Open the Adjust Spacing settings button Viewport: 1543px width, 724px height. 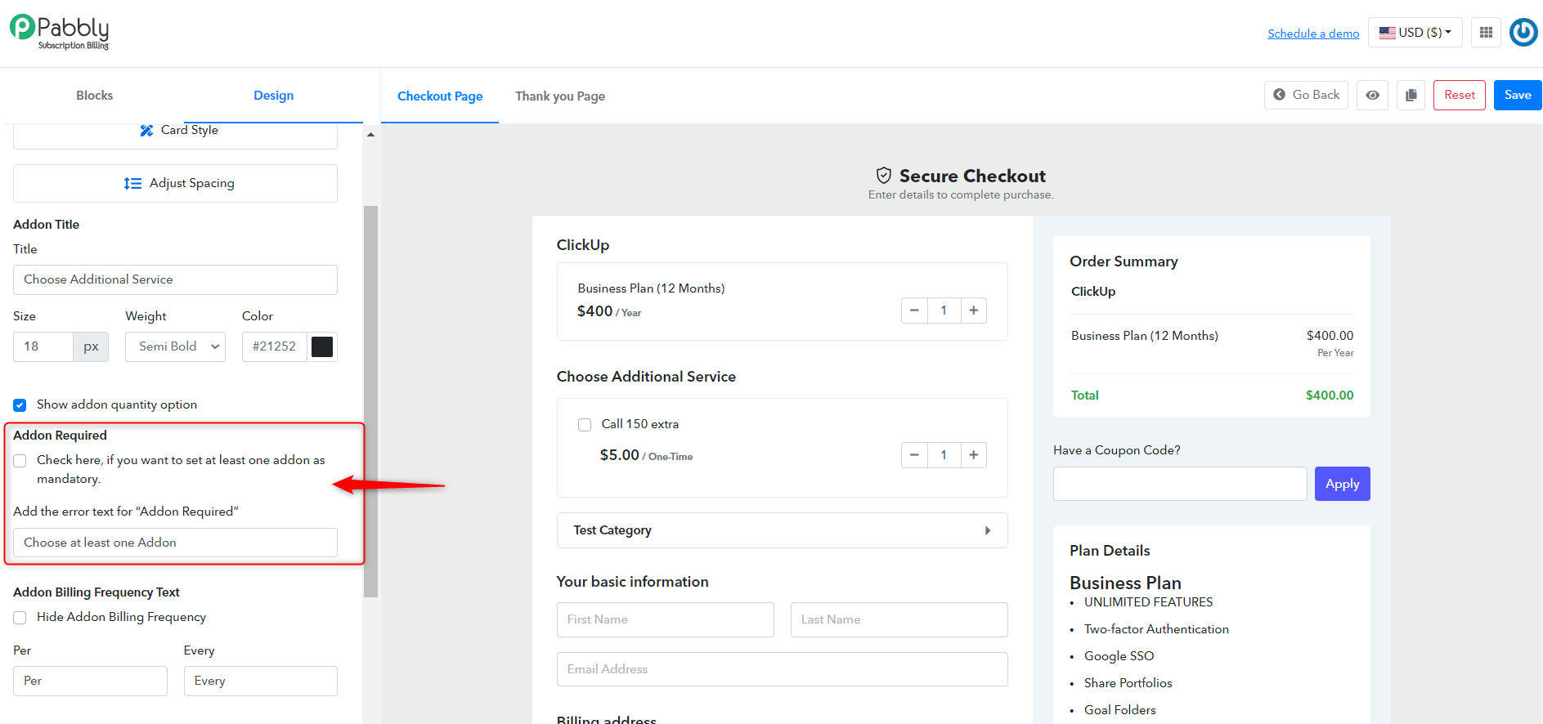175,183
